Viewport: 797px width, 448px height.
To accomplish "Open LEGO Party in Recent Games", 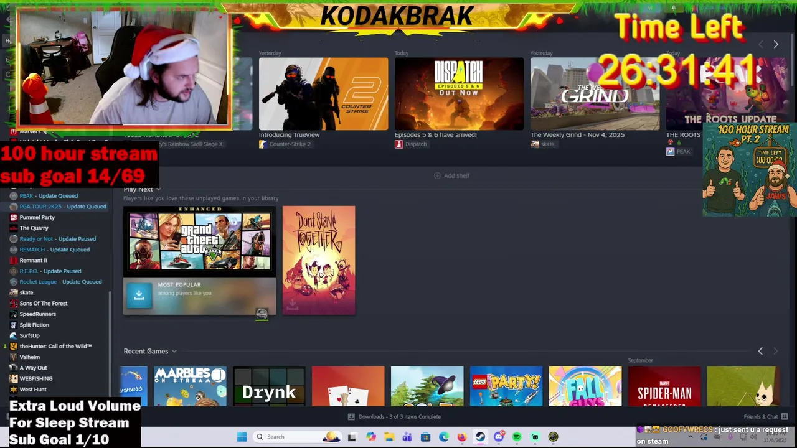I will pyautogui.click(x=506, y=386).
